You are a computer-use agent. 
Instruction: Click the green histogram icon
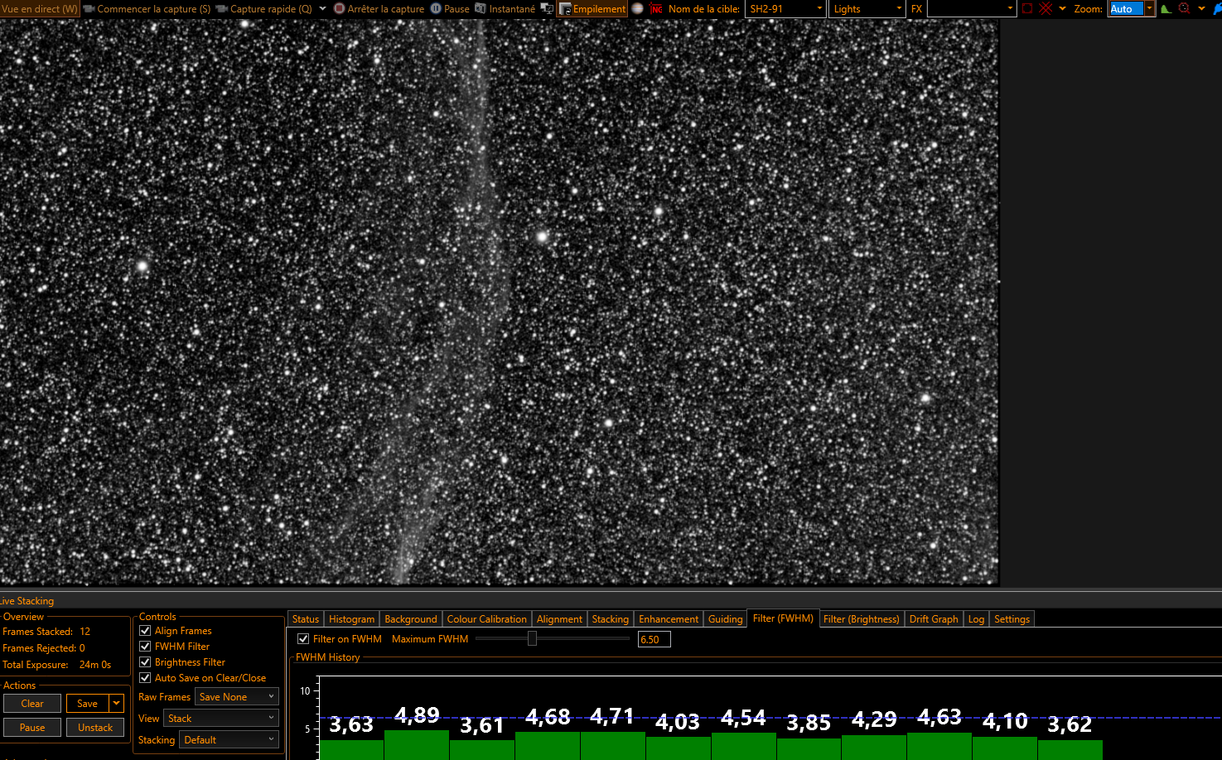click(1166, 9)
